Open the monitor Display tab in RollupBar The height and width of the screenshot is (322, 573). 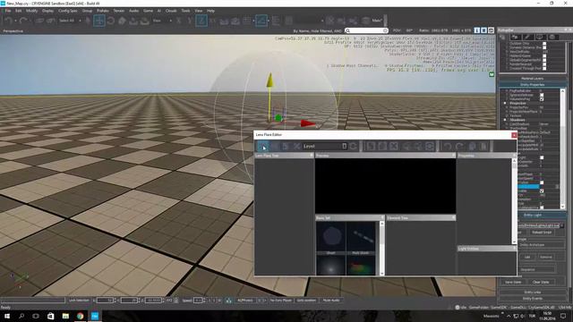click(540, 38)
